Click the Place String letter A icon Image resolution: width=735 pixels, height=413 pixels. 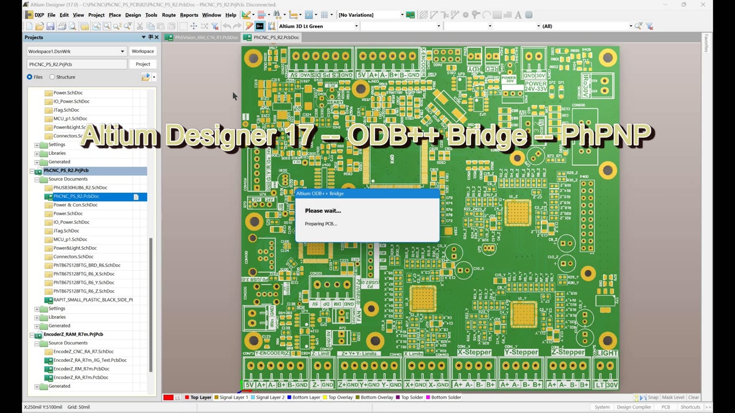tap(518, 15)
